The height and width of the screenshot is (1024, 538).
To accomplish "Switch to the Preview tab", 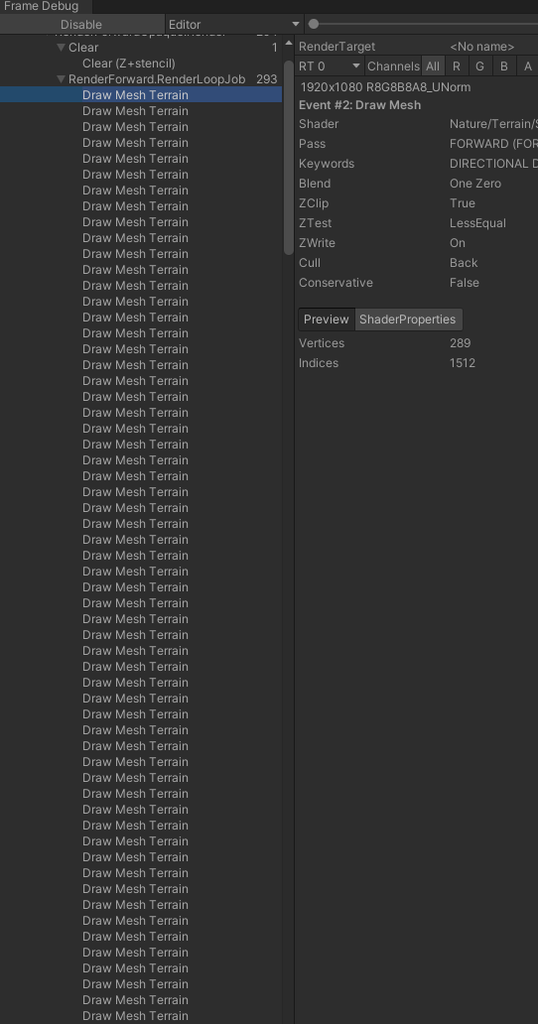I will [327, 320].
